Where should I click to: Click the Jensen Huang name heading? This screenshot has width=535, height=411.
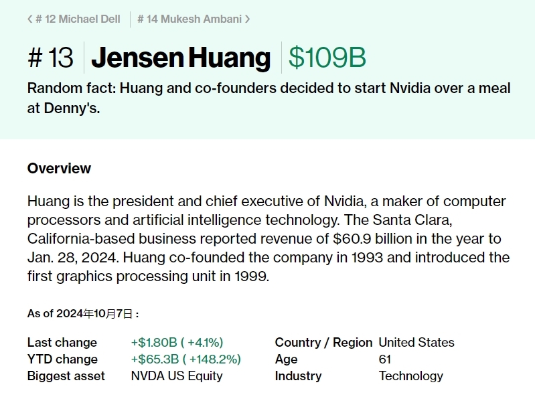pyautogui.click(x=181, y=58)
